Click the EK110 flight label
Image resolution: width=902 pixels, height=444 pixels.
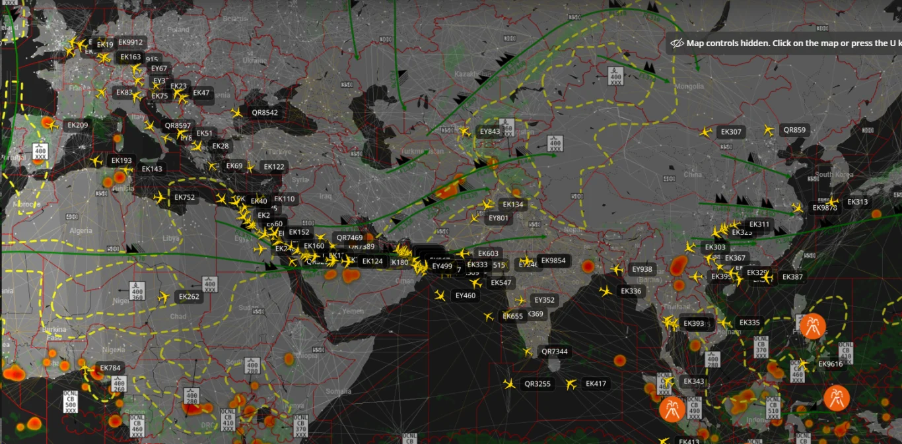click(285, 199)
